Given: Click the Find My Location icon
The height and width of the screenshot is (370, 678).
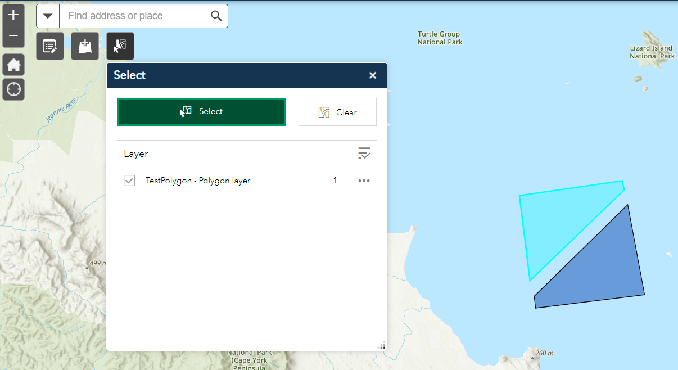Looking at the screenshot, I should 13,89.
